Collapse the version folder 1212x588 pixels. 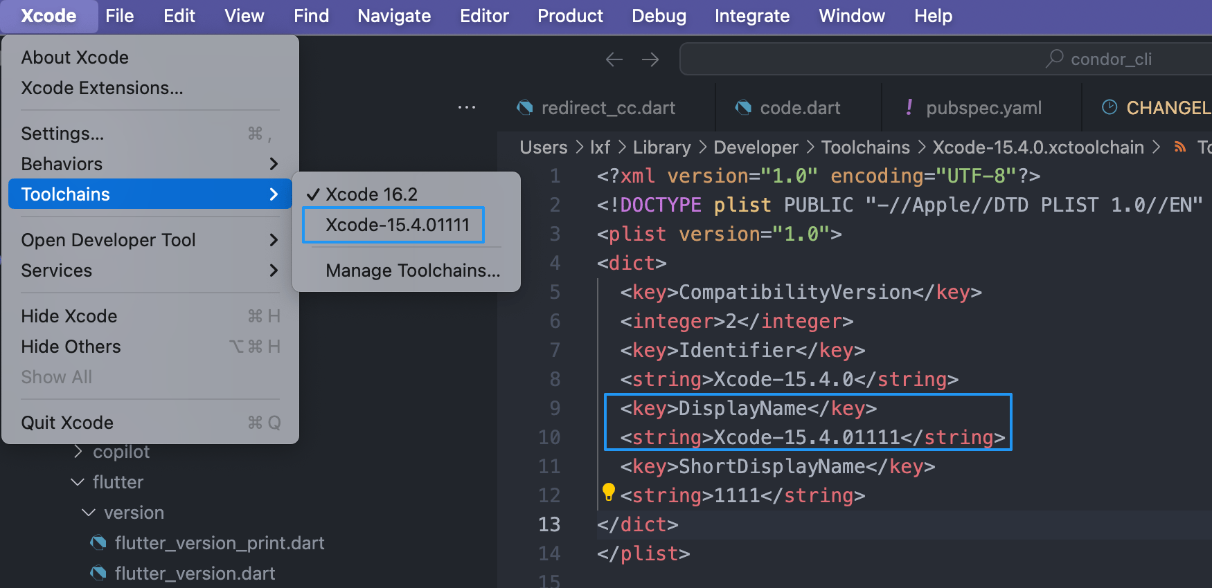(89, 513)
